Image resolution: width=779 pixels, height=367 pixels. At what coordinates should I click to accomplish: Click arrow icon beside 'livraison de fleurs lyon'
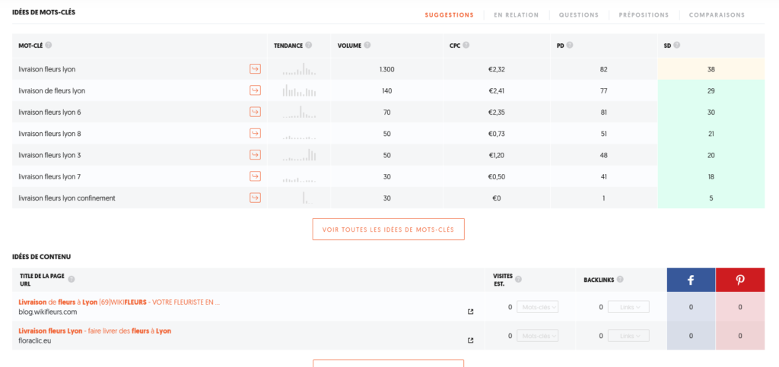255,90
